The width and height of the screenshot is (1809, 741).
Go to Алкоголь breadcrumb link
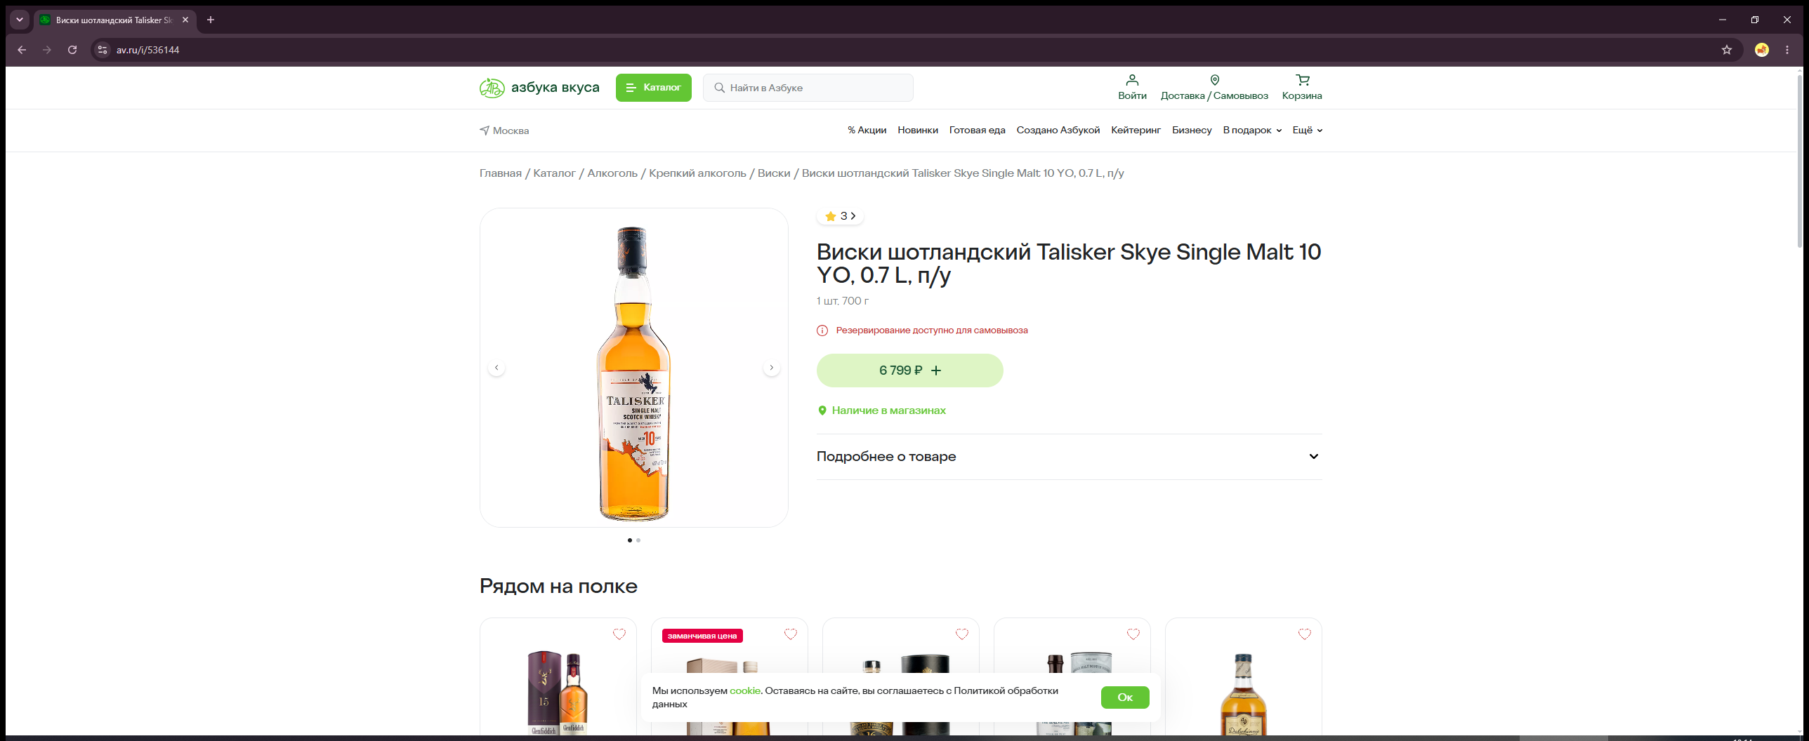click(x=612, y=173)
